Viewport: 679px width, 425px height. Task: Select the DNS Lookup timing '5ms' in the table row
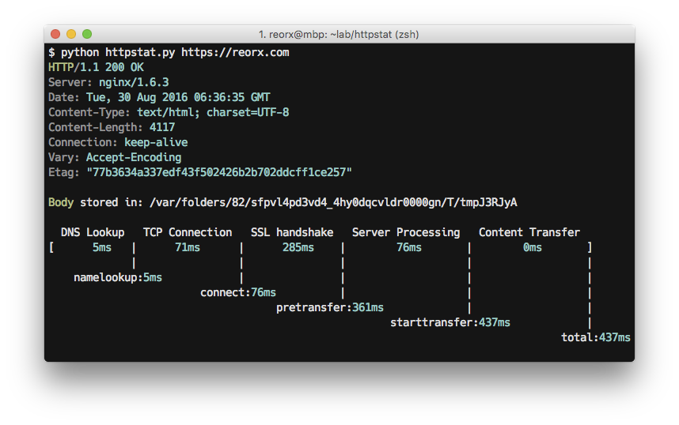click(x=102, y=247)
